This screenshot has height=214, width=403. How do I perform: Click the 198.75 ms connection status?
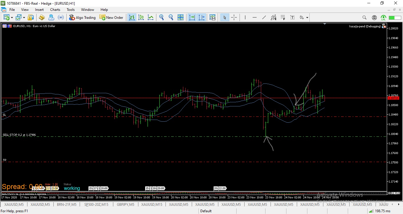[383, 211]
